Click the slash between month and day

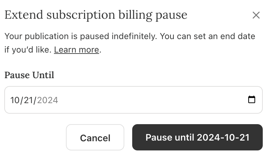pos(22,100)
